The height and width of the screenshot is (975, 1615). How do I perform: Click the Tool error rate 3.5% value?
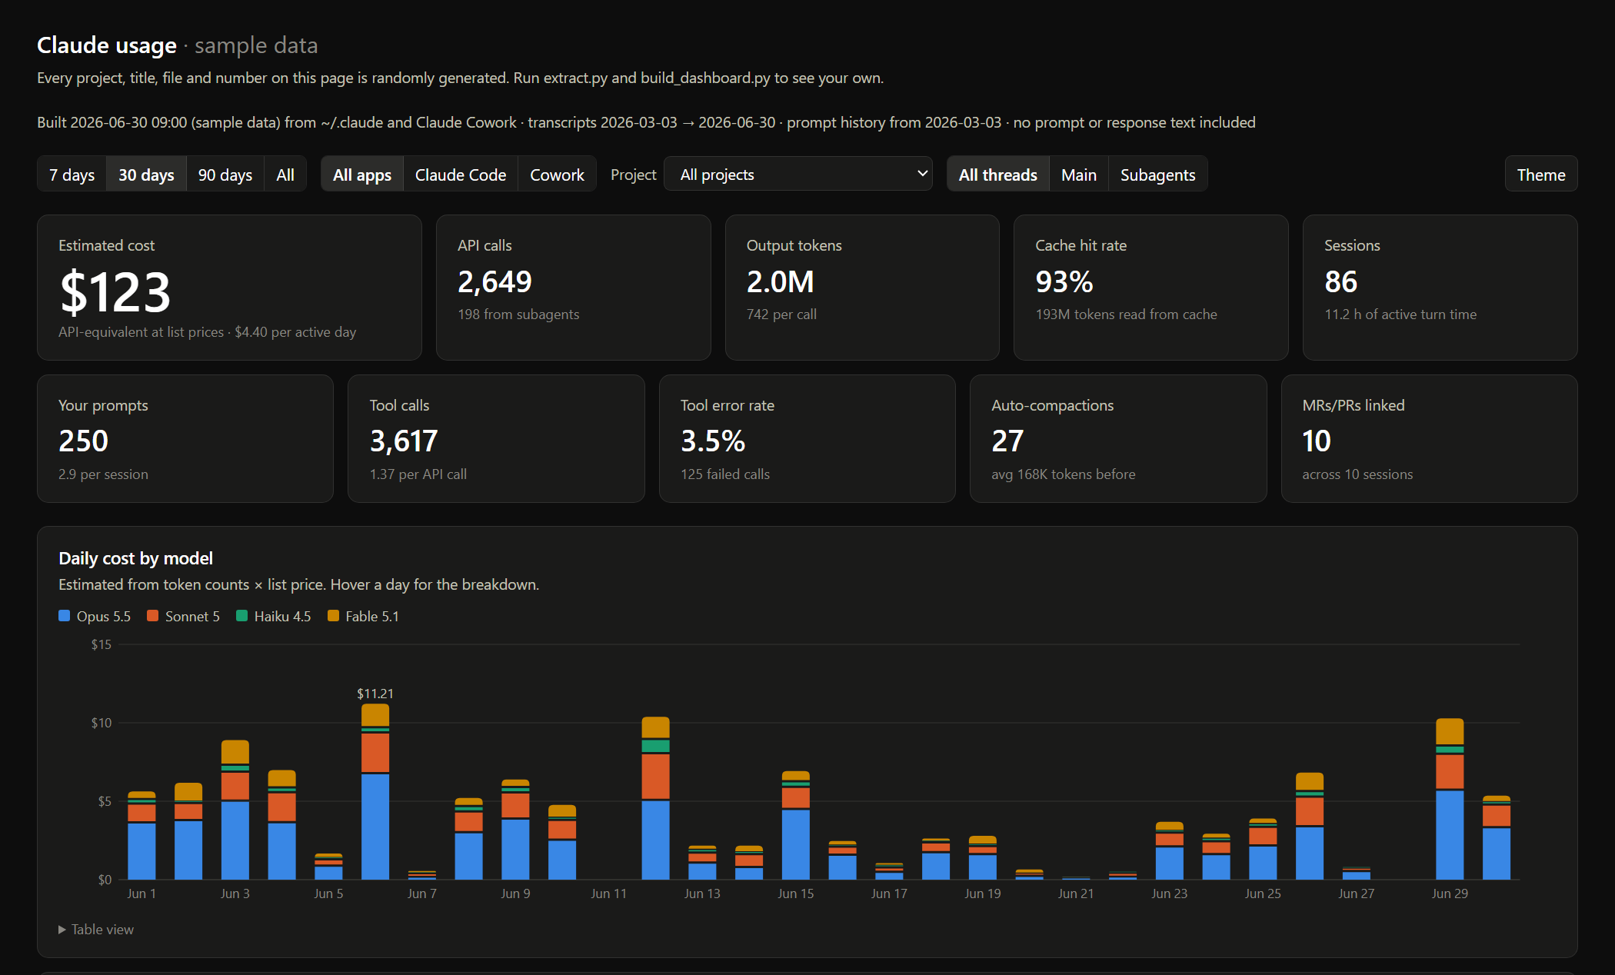713,441
